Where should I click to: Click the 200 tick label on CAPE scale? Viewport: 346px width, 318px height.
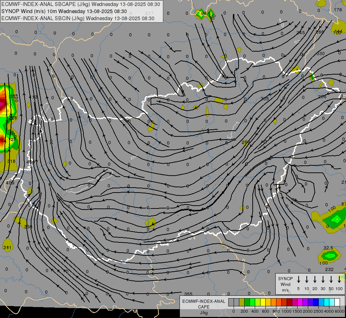click(244, 311)
